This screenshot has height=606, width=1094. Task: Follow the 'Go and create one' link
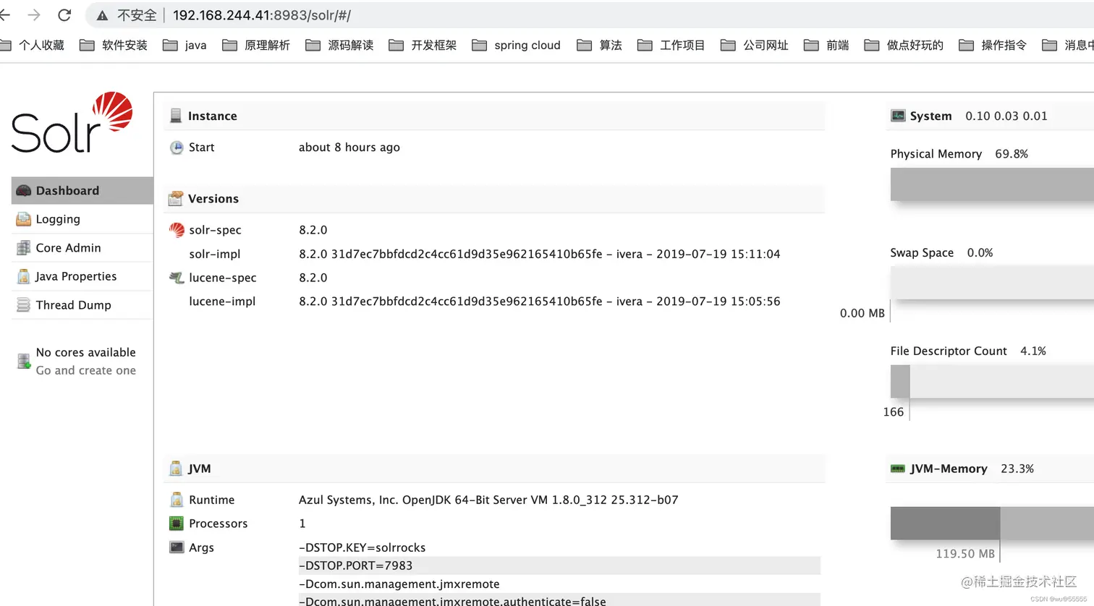86,370
